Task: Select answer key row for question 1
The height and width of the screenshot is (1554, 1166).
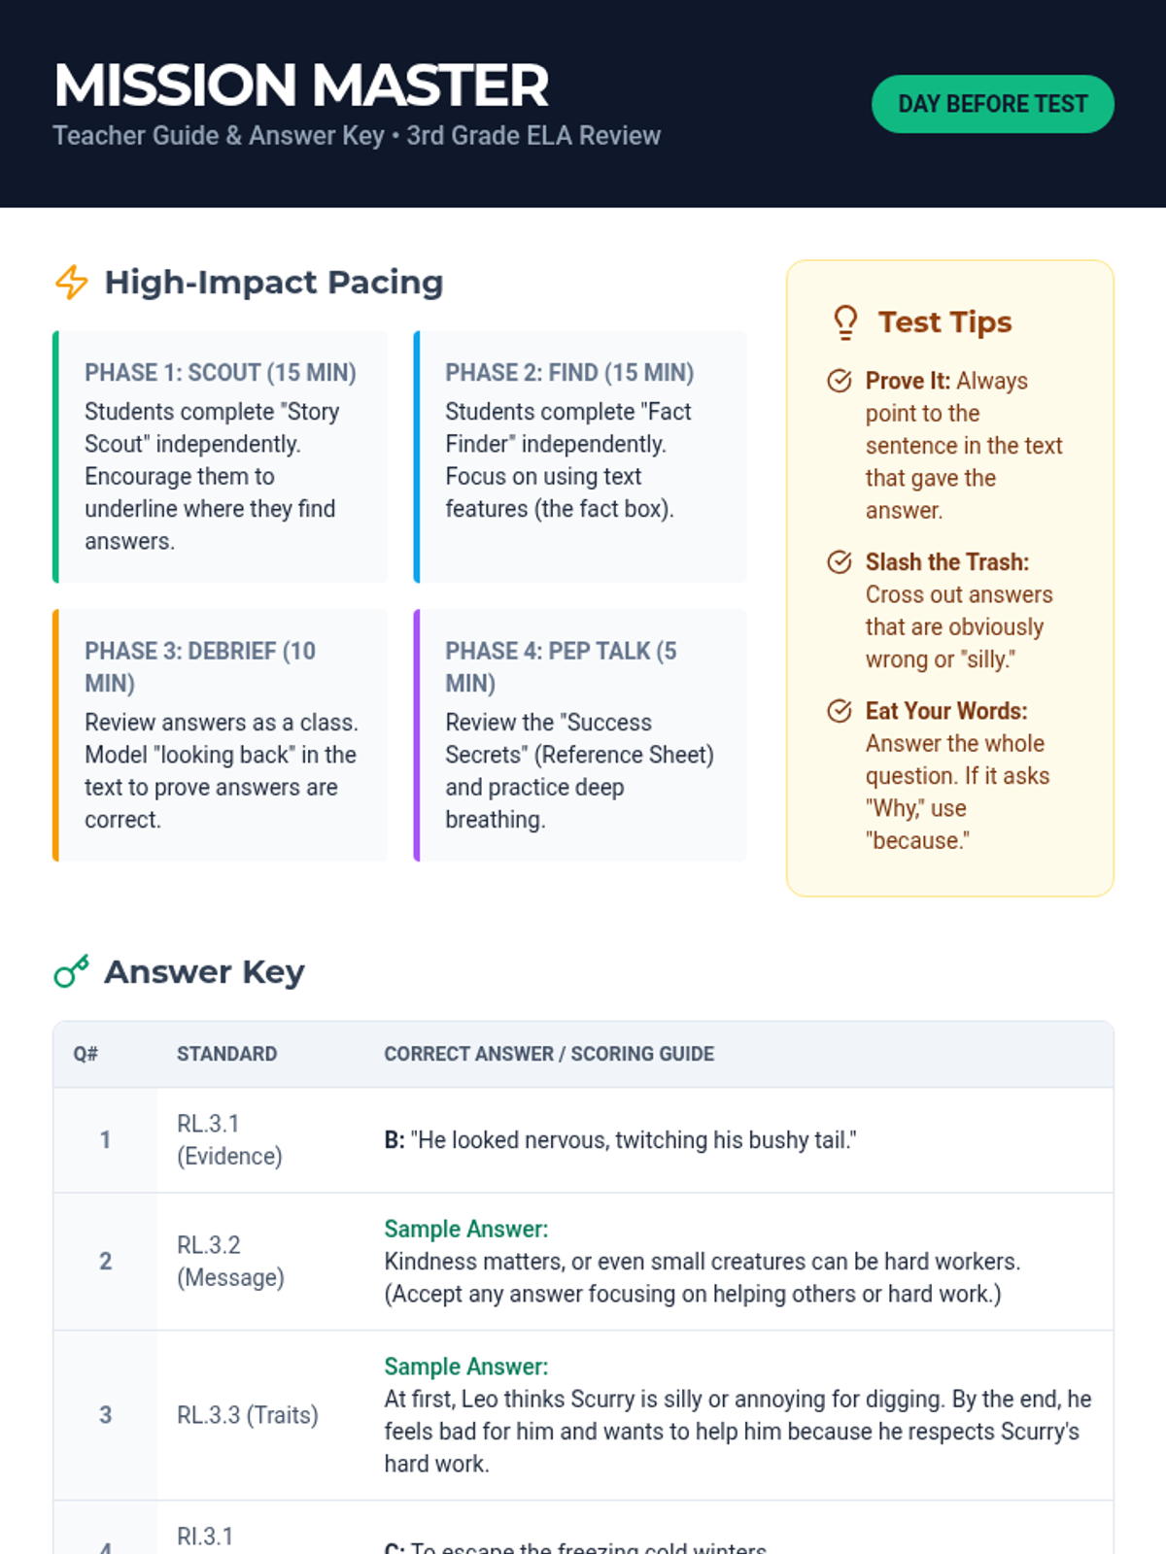Action: [x=583, y=1140]
